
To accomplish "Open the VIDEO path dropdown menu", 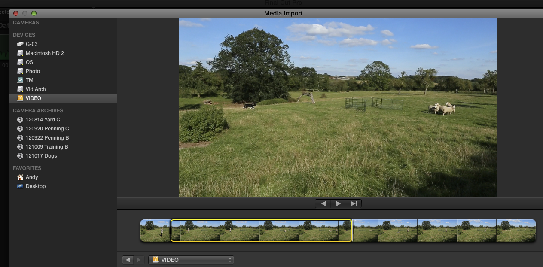I will click(191, 260).
